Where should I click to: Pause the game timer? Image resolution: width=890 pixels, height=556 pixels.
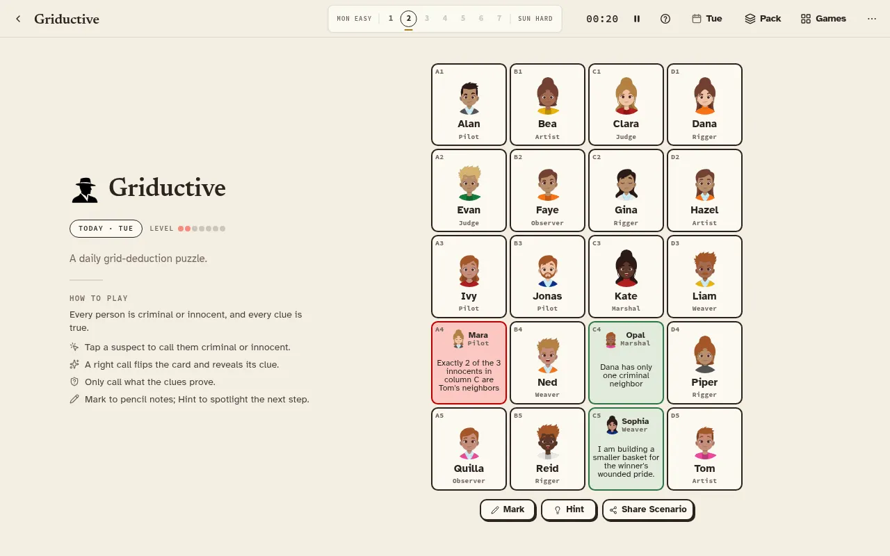(637, 19)
